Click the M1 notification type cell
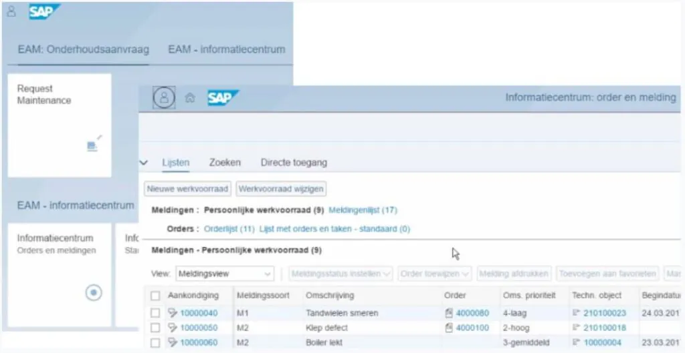The width and height of the screenshot is (685, 353). [243, 313]
